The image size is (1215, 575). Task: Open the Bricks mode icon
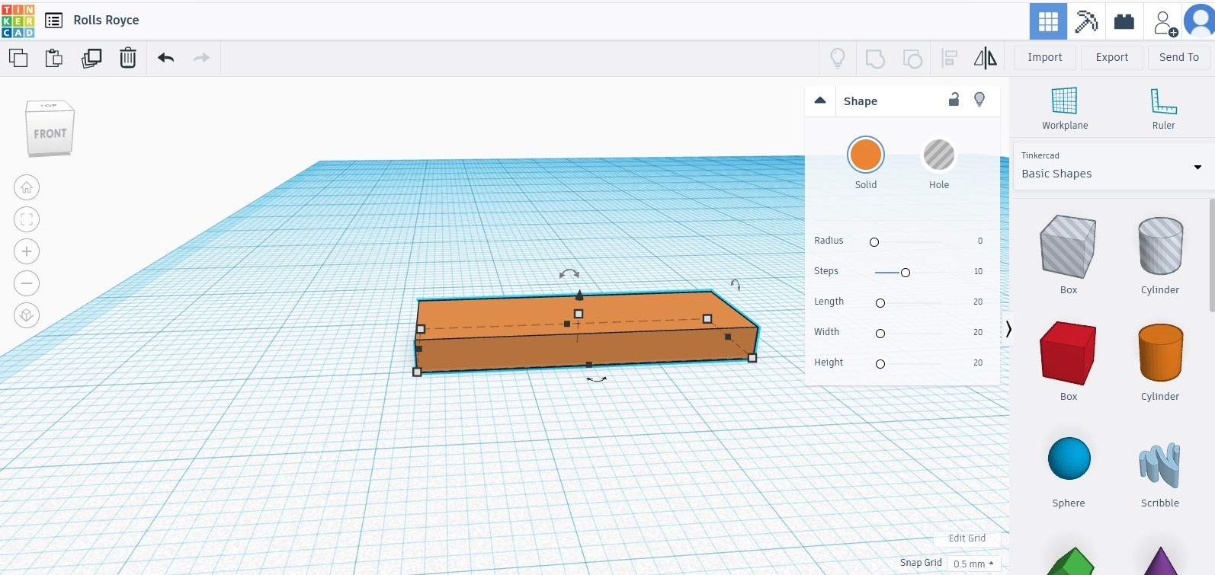1124,21
